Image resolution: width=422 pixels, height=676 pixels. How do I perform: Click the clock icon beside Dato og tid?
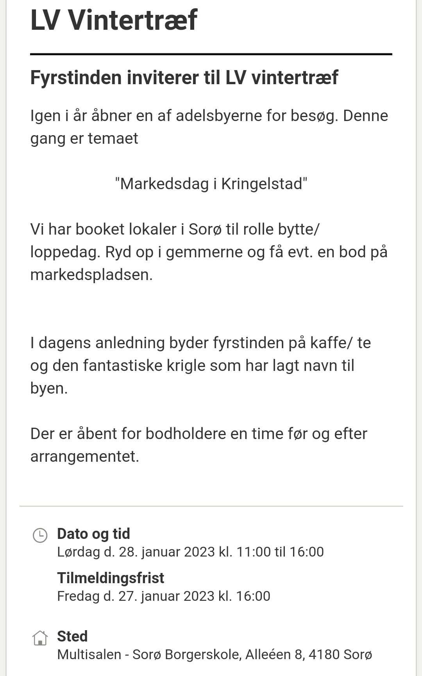[x=40, y=535]
